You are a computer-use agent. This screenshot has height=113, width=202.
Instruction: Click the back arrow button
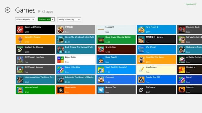(x=8, y=10)
